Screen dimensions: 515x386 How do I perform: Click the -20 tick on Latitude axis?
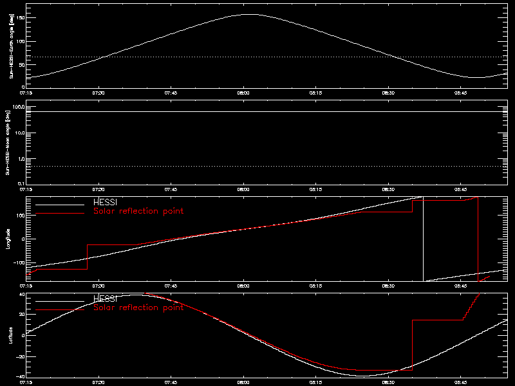[21, 357]
